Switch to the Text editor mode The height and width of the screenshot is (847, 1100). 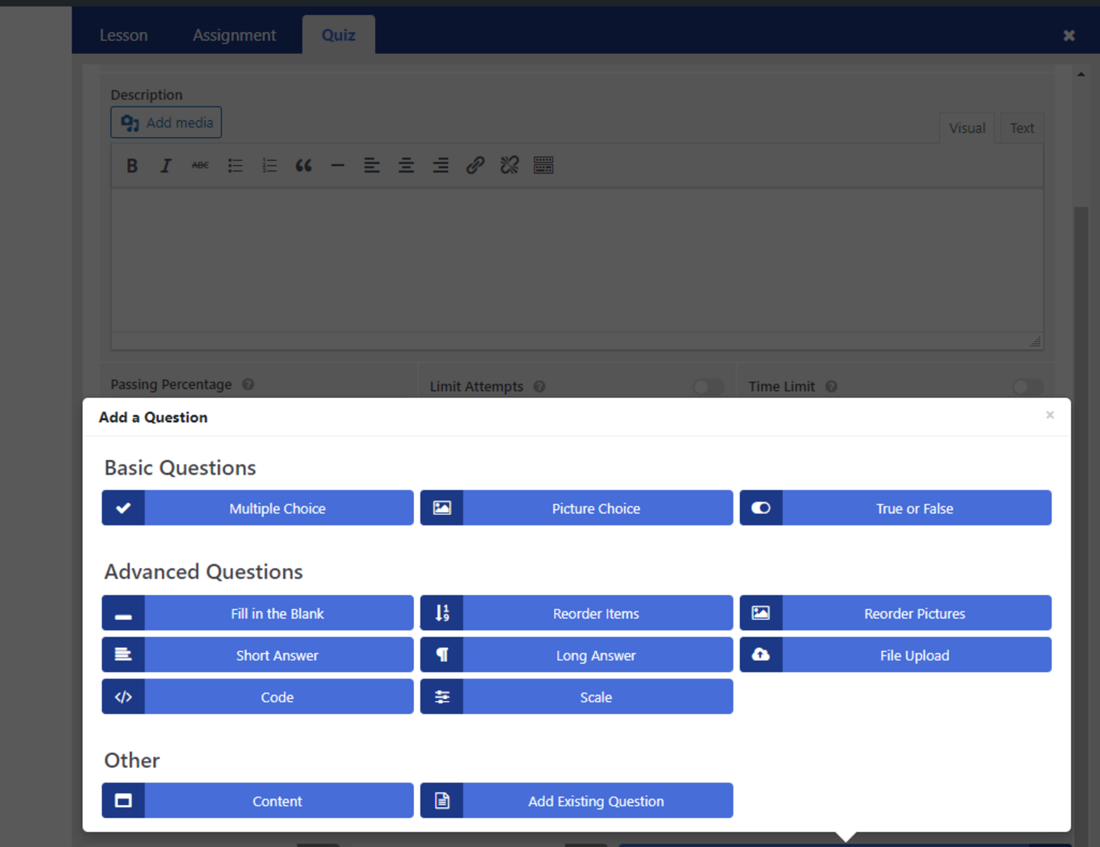click(x=1023, y=128)
